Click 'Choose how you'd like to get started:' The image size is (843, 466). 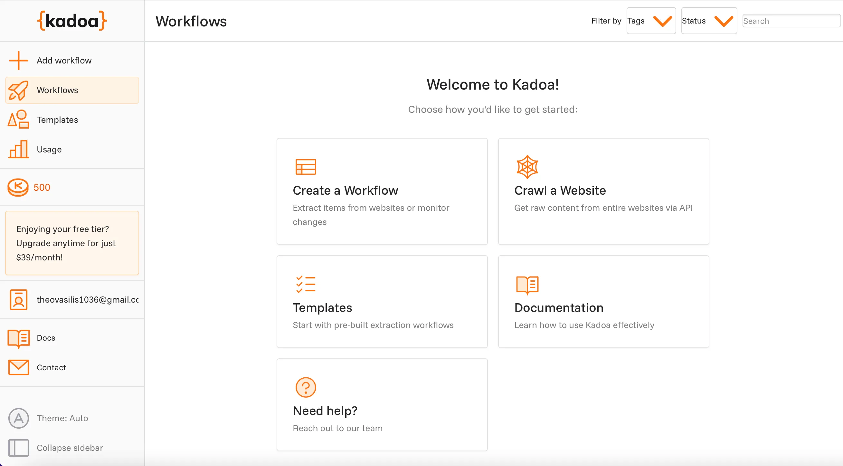pyautogui.click(x=493, y=109)
